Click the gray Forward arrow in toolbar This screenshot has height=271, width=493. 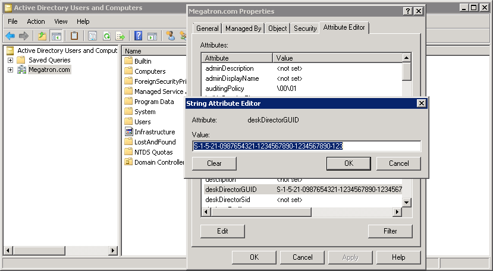[x=24, y=36]
